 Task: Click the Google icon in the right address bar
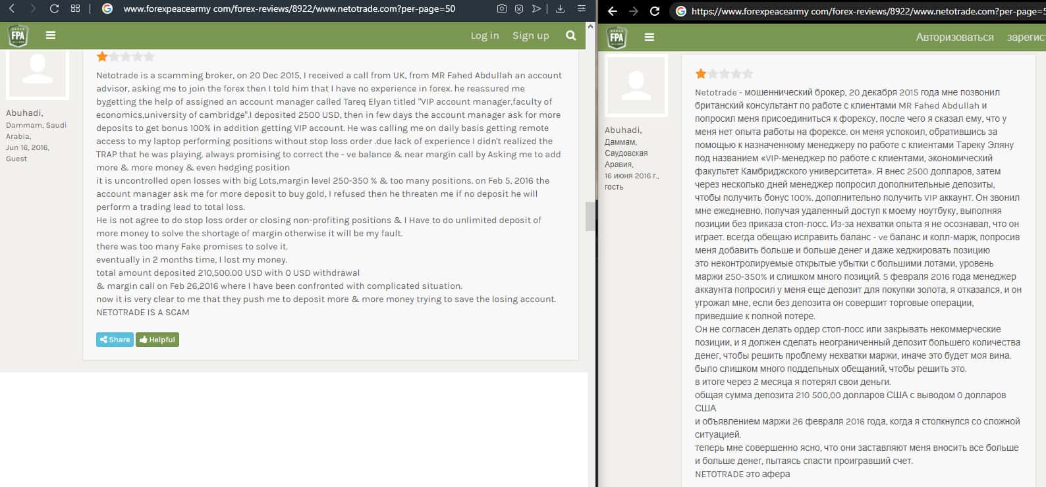click(x=681, y=11)
